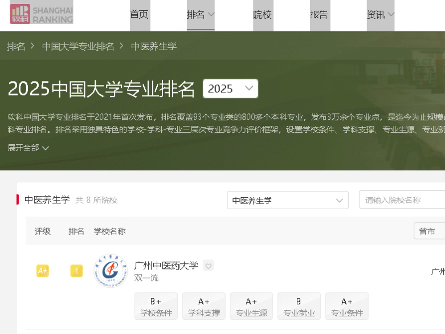This screenshot has height=334, width=445.
Task: Open the 排名 navigation menu
Action: pyautogui.click(x=201, y=14)
